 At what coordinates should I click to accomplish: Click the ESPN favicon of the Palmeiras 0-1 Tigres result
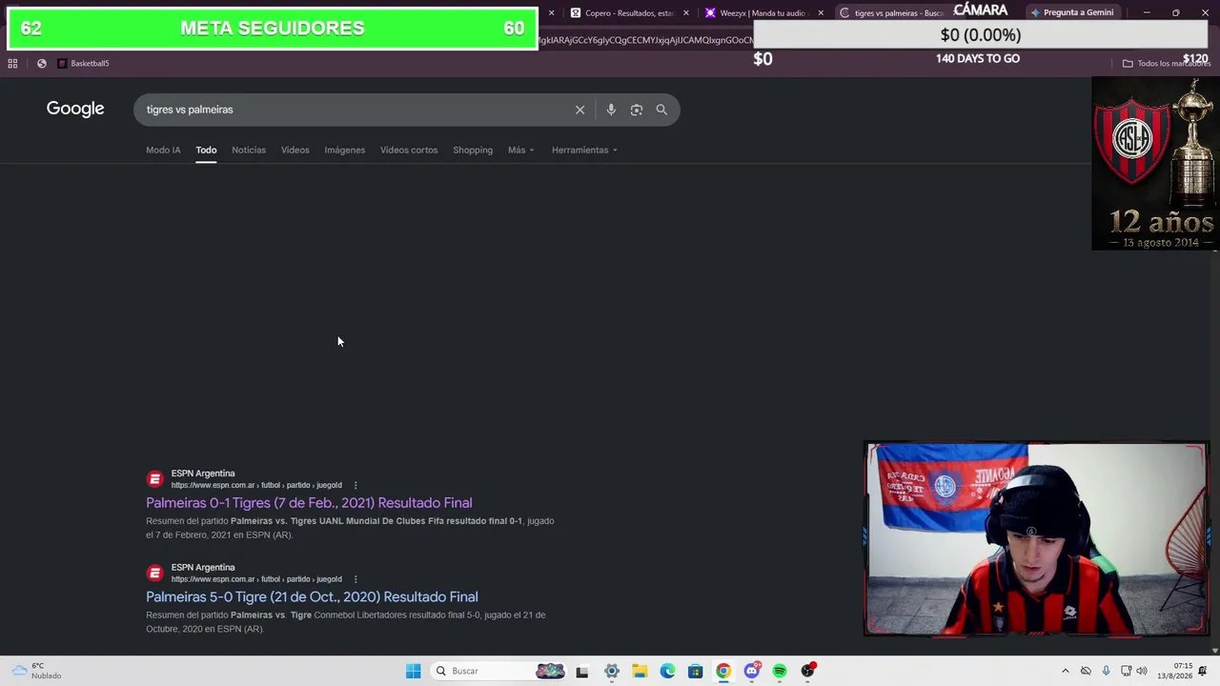tap(154, 479)
